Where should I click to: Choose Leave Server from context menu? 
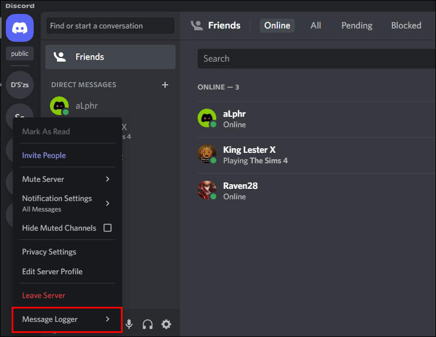[44, 295]
